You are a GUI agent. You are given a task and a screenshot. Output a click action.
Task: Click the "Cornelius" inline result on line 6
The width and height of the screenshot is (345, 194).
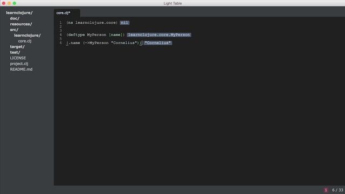[158, 43]
